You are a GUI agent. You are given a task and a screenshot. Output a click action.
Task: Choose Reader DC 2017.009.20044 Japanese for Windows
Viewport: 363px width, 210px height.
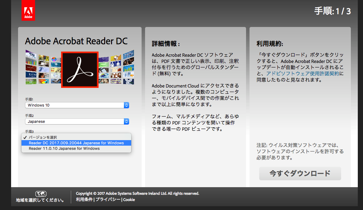coord(76,143)
